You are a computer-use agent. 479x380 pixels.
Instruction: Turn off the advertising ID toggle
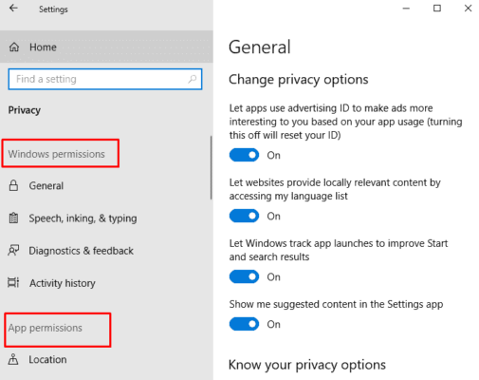[244, 155]
